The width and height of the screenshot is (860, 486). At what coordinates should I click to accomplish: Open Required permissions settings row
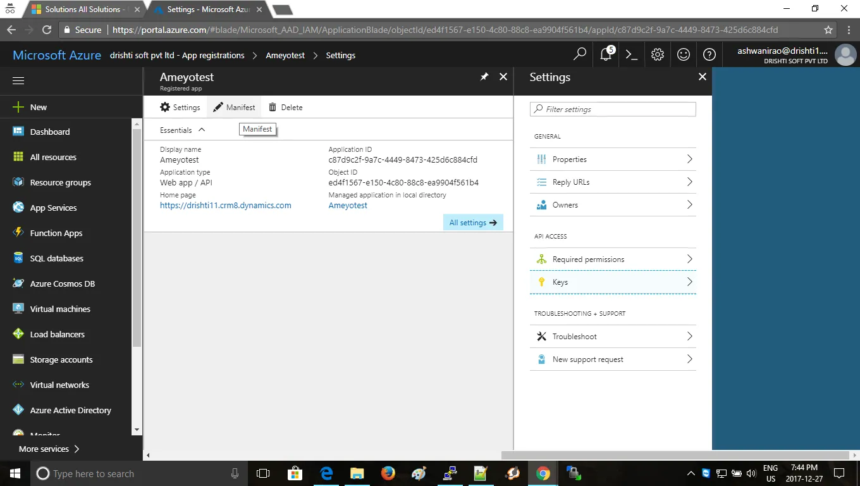(x=613, y=259)
